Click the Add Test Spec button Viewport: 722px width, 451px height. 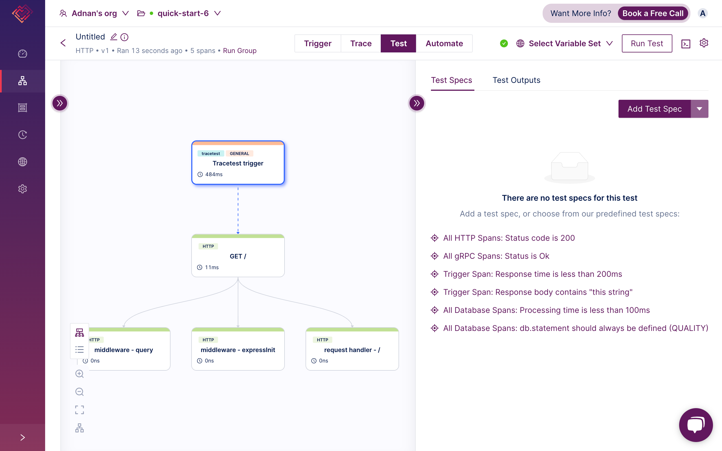click(655, 109)
